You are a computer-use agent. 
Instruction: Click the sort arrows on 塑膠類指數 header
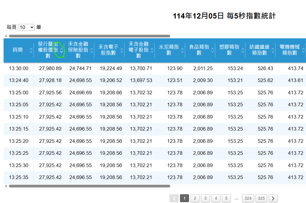click(x=242, y=51)
